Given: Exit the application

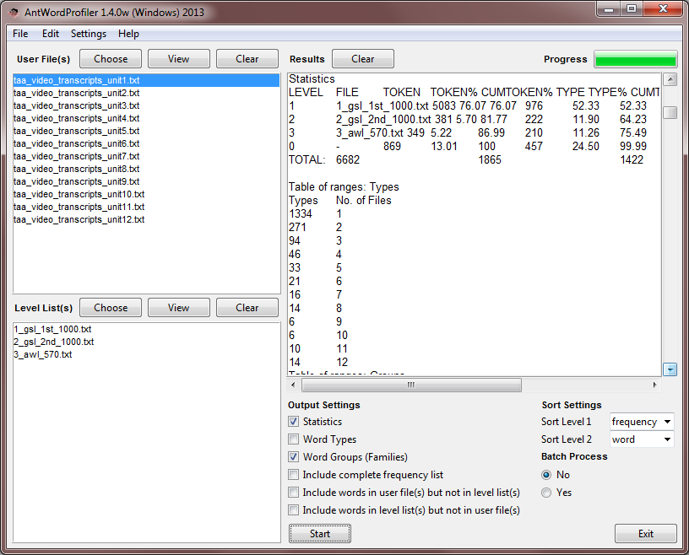Looking at the screenshot, I should pos(645,533).
